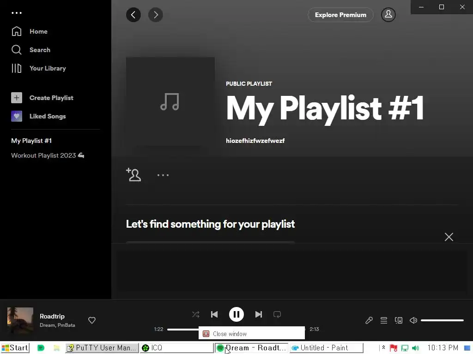Click Create Playlist label
The image size is (473, 354).
(x=51, y=98)
